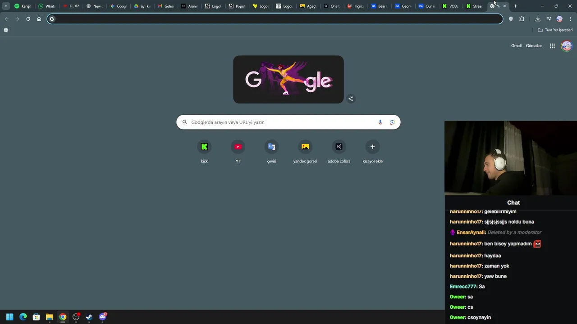The width and height of the screenshot is (577, 324).
Task: Switch to the Spotify Karışık tab
Action: point(23,6)
